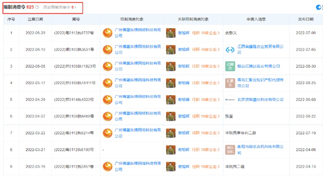Expand 任职 18家企业 in row 8
The height and width of the screenshot is (176, 323).
(x=206, y=150)
